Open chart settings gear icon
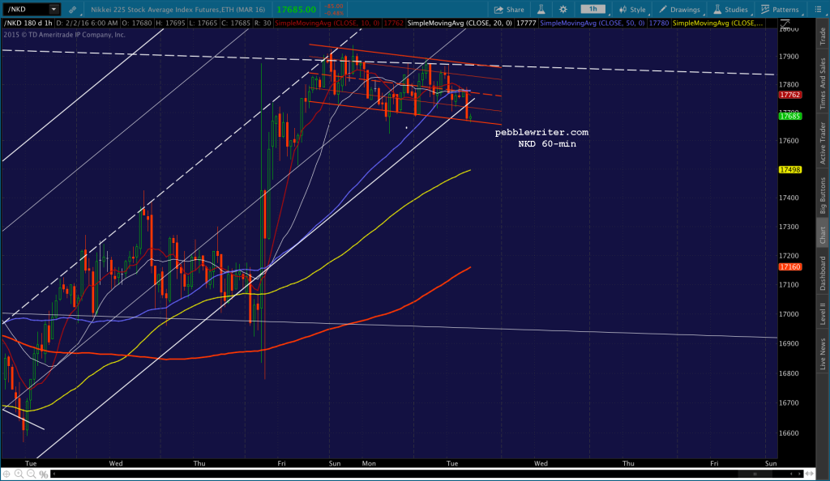Viewport: 830px width, 481px height. [x=563, y=9]
